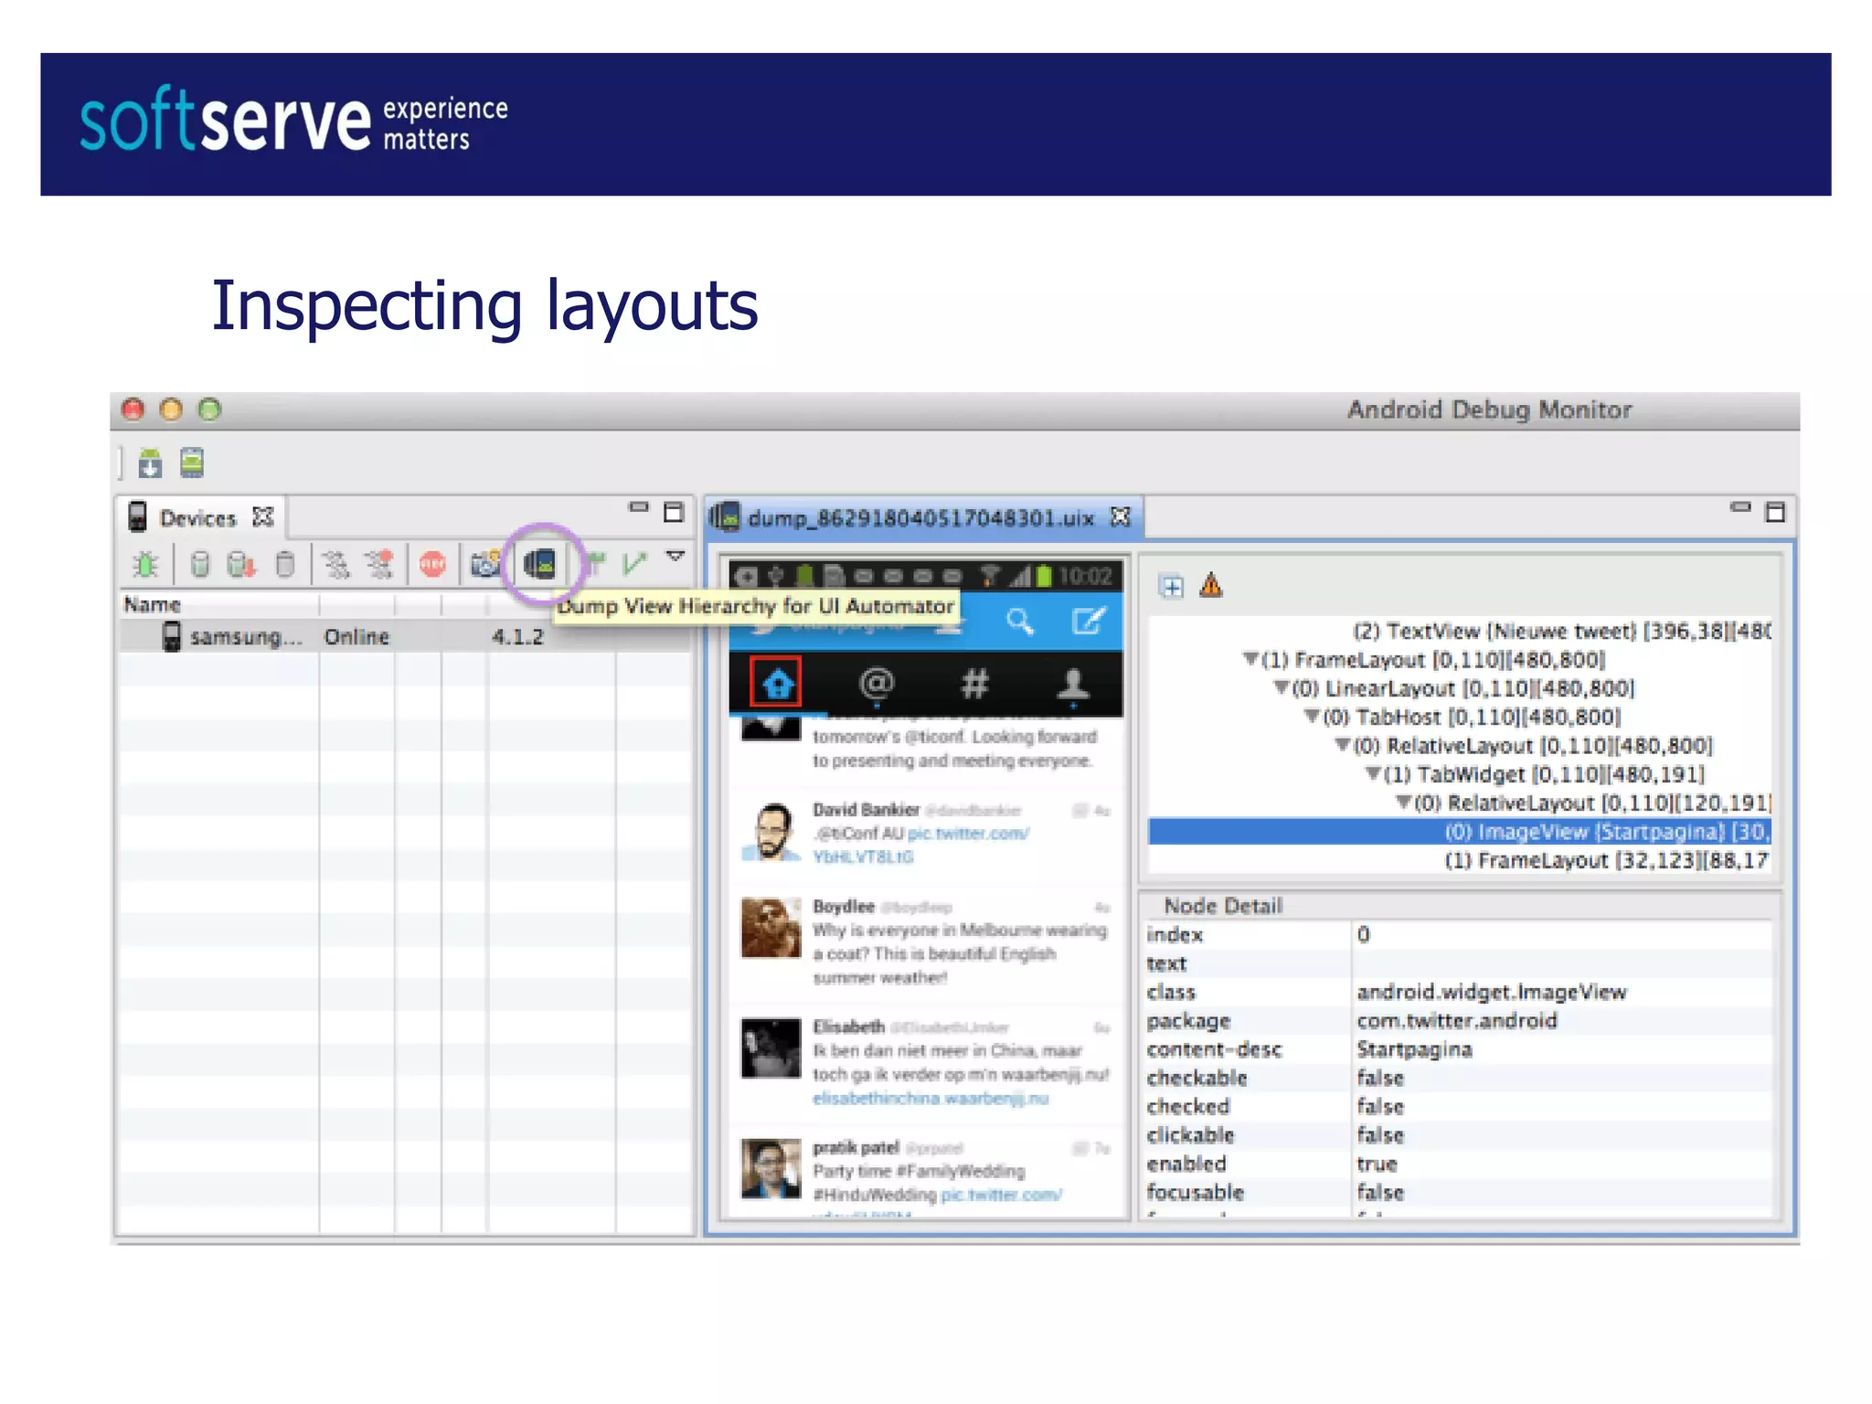Click the Android SDK Manager toolbar icon
This screenshot has width=1872, height=1404.
pos(151,463)
